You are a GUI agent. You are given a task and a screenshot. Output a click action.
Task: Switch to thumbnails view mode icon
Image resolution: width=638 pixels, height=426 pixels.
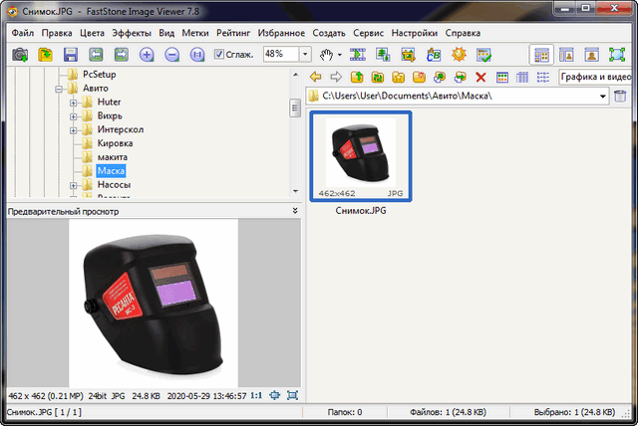[502, 77]
